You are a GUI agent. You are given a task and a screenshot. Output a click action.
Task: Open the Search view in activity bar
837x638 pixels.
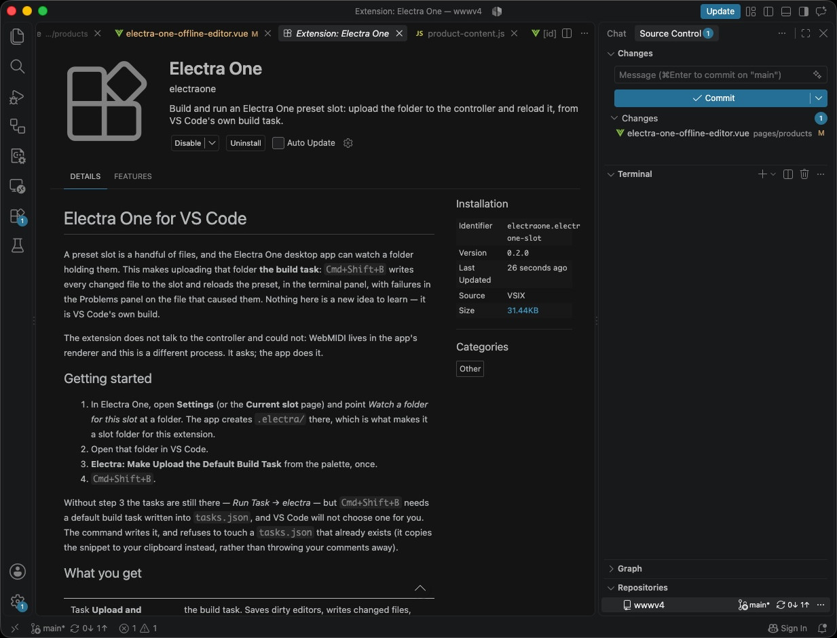tap(18, 66)
